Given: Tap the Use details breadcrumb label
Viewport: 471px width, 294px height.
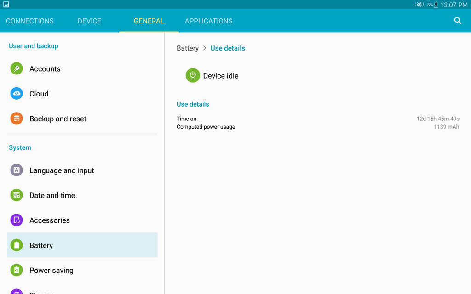Looking at the screenshot, I should click(228, 48).
